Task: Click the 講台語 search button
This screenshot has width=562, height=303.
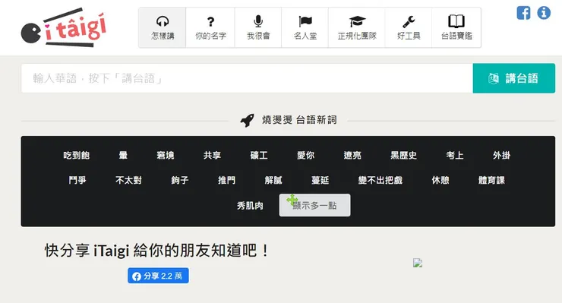Action: [x=514, y=78]
